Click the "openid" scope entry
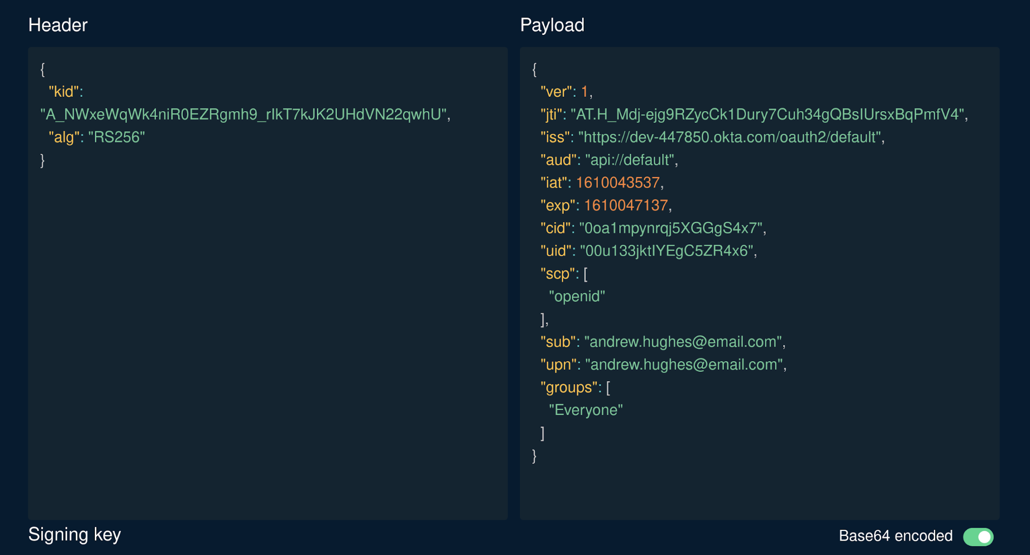This screenshot has width=1030, height=555. [x=577, y=296]
